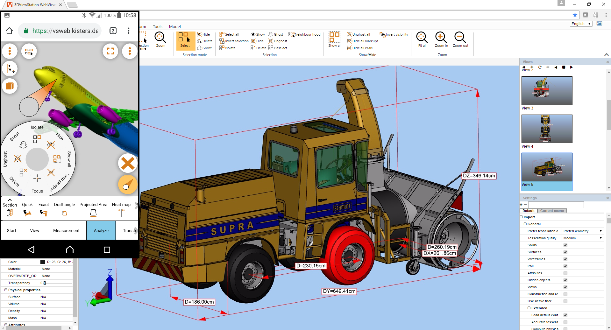611x330 pixels.
Task: Click the Fit all zoom icon
Action: tap(422, 38)
